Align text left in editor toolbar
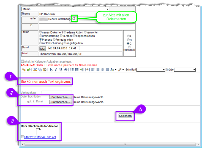 click(x=93, y=70)
